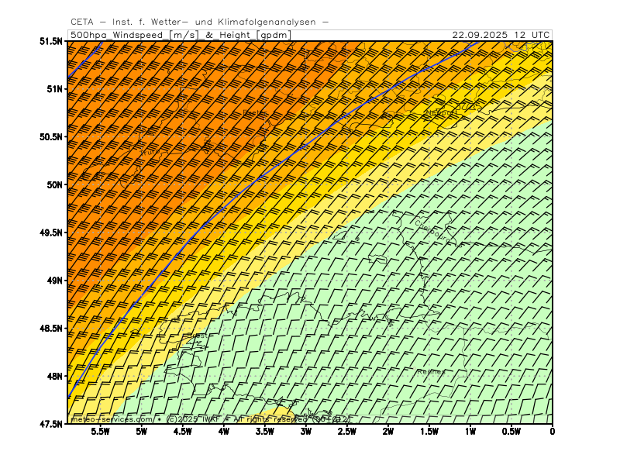
Task: Select the 500hpa_Windspeed & Height header label
Action: 181,35
